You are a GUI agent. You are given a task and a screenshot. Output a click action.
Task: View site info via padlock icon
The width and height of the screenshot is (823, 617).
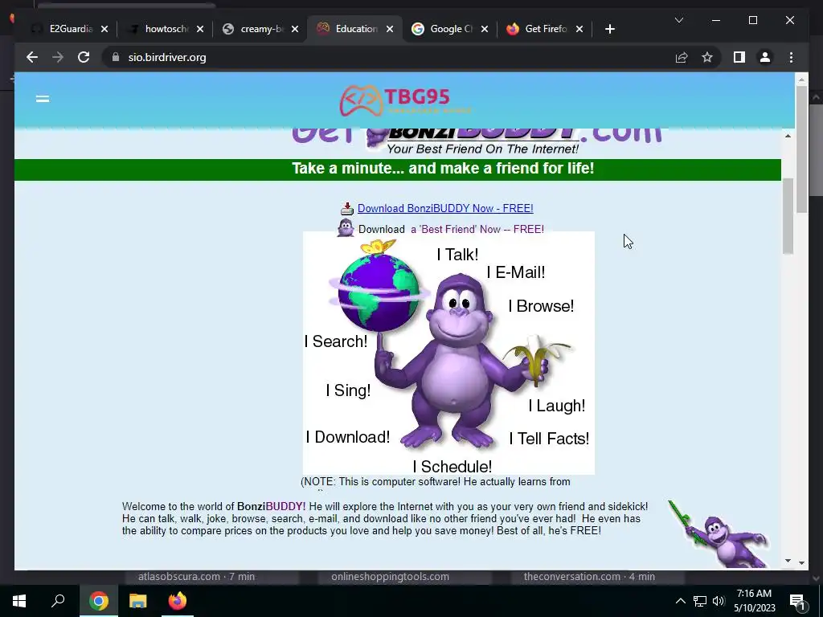[x=116, y=57]
